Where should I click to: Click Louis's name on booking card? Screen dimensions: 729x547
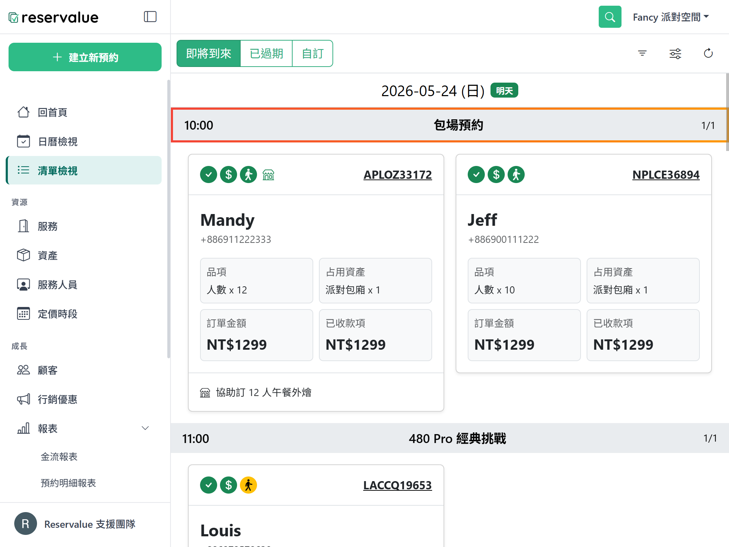pos(221,530)
